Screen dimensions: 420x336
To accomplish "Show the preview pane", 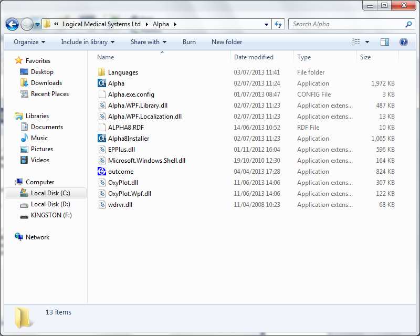I will 385,42.
